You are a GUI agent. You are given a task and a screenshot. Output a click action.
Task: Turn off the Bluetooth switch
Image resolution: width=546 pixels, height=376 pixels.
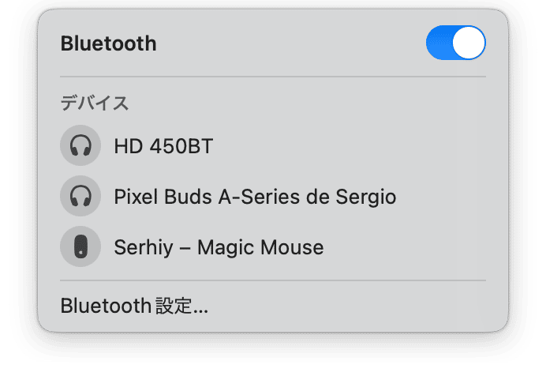455,43
